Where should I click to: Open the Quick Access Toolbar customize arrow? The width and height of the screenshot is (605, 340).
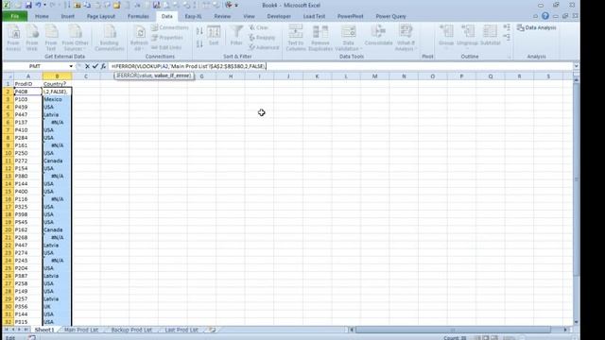click(x=236, y=6)
